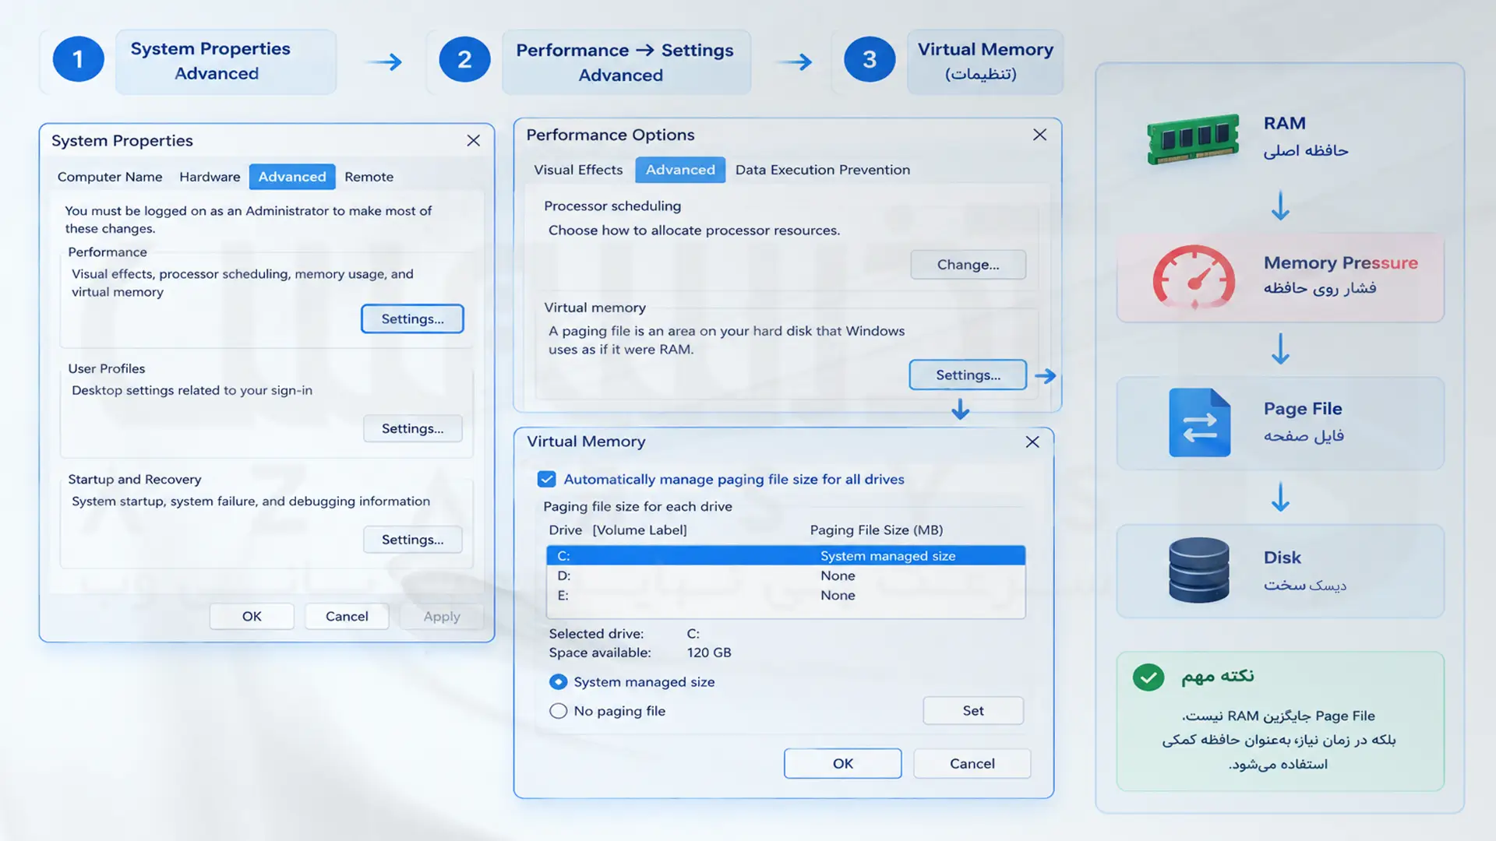Screen dimensions: 1496x841
Task: Open Startup and Recovery Settings button
Action: (412, 540)
